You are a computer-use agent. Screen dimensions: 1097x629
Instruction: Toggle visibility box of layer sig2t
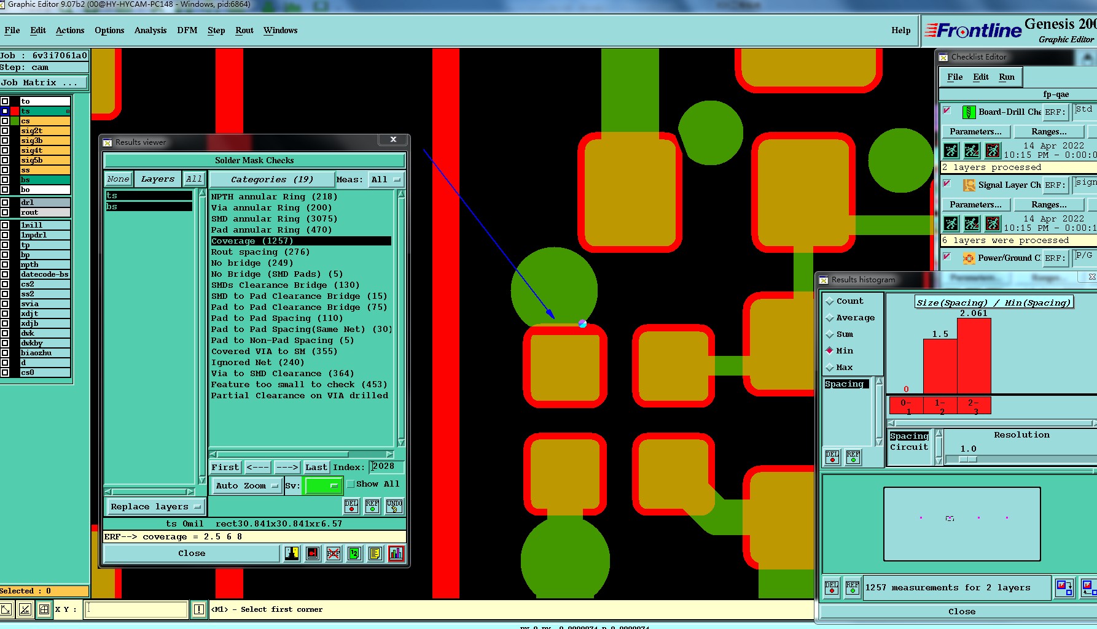pyautogui.click(x=5, y=131)
